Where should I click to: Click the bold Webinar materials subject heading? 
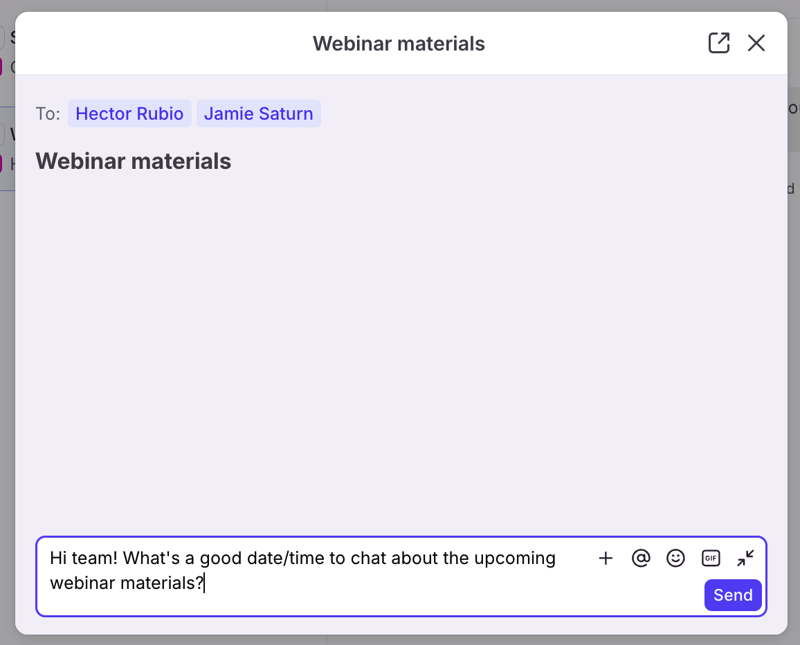133,161
